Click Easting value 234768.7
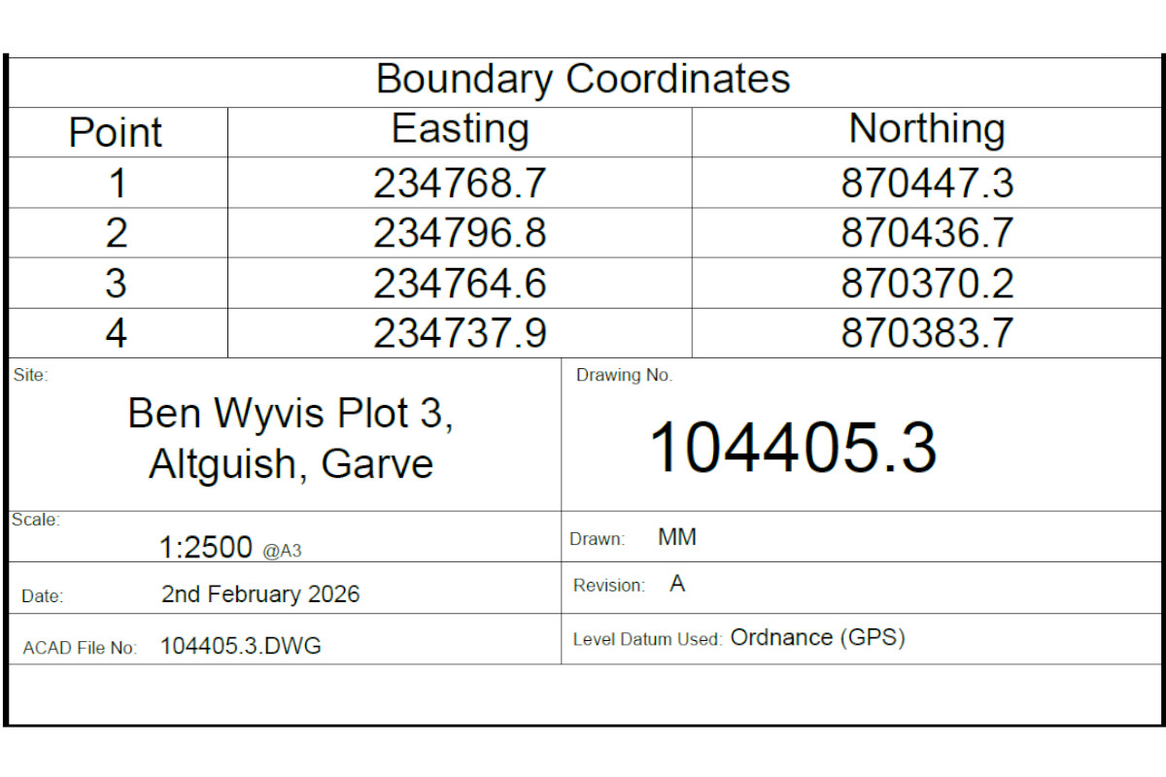This screenshot has height=777, width=1166. click(460, 183)
